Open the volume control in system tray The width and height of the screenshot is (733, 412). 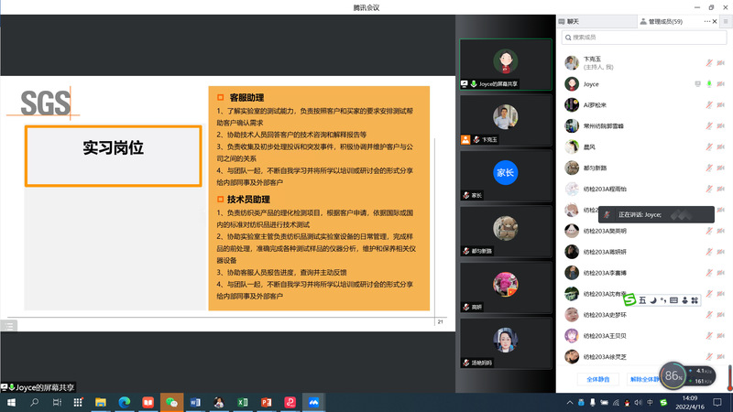(638, 402)
